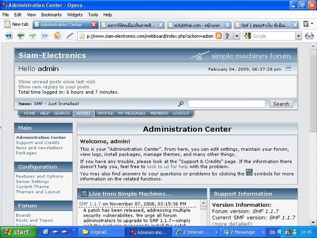Go forward using green Forward arrow
The height and width of the screenshot is (238, 317).
[x=32, y=36]
